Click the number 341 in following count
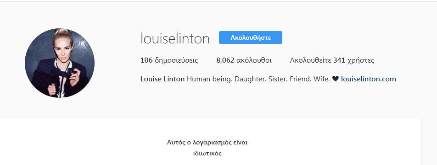437x165 pixels. click(339, 60)
